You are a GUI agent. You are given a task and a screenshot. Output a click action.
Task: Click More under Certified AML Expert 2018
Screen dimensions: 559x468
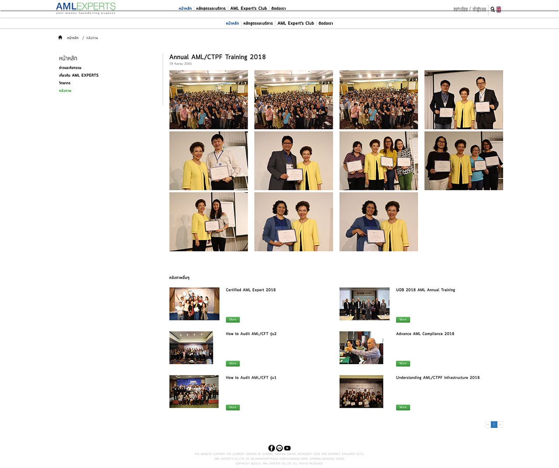pos(233,320)
